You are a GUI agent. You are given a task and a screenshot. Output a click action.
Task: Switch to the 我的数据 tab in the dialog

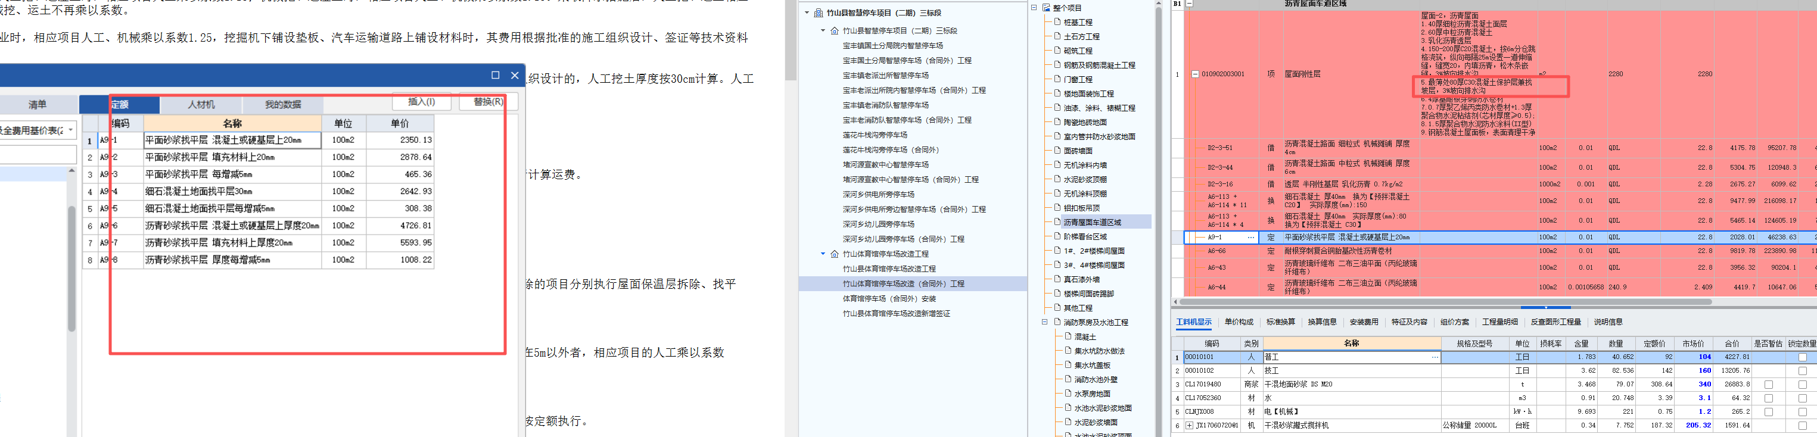pyautogui.click(x=283, y=104)
